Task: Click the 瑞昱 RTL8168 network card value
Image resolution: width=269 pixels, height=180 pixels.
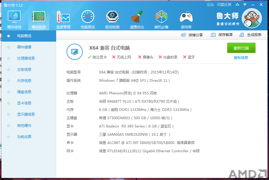Action: pos(149,151)
